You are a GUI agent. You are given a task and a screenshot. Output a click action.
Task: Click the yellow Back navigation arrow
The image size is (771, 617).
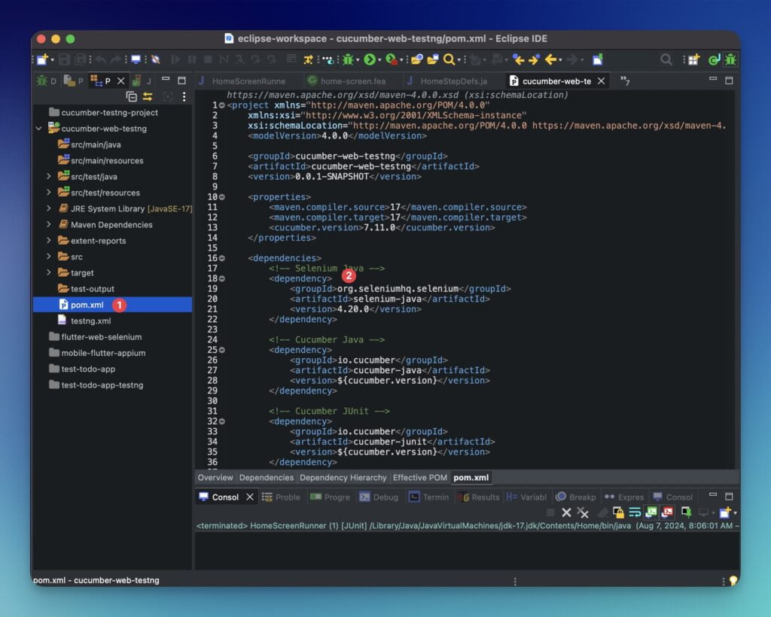click(x=550, y=59)
